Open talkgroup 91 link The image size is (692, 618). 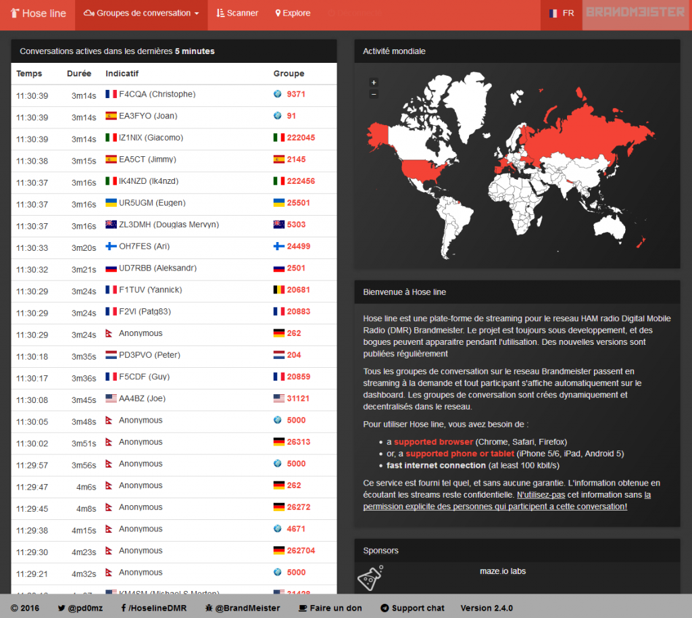[291, 116]
